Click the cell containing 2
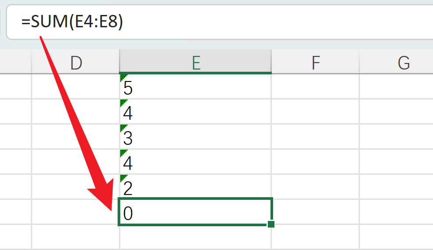The width and height of the screenshot is (433, 250). tap(196, 188)
